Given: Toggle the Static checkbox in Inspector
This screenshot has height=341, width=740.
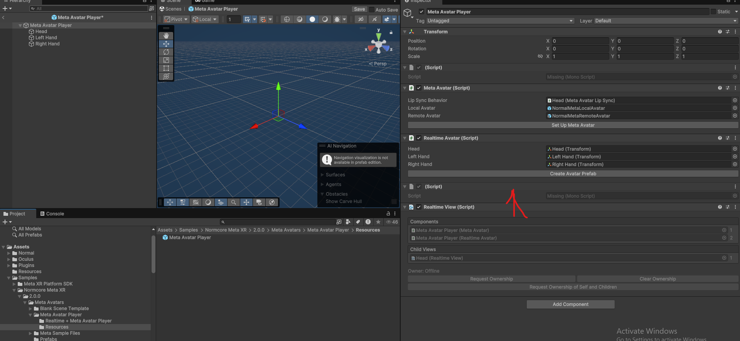Looking at the screenshot, I should 713,12.
